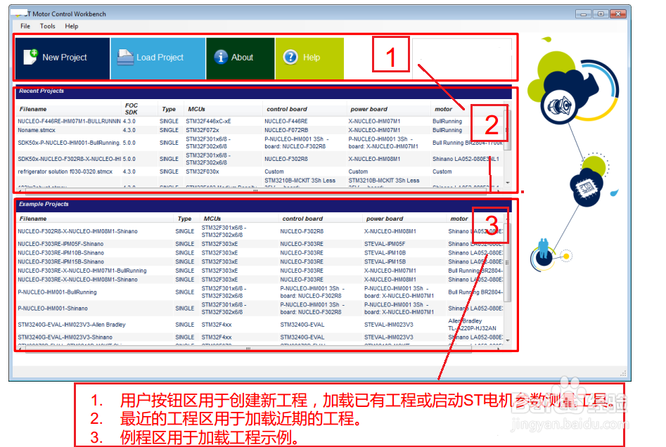This screenshot has height=447, width=666.
Task: Click the New Project button
Action: pos(63,58)
